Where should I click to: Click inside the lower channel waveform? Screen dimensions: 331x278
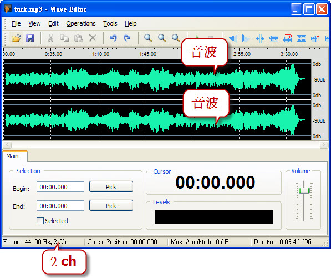(157, 120)
